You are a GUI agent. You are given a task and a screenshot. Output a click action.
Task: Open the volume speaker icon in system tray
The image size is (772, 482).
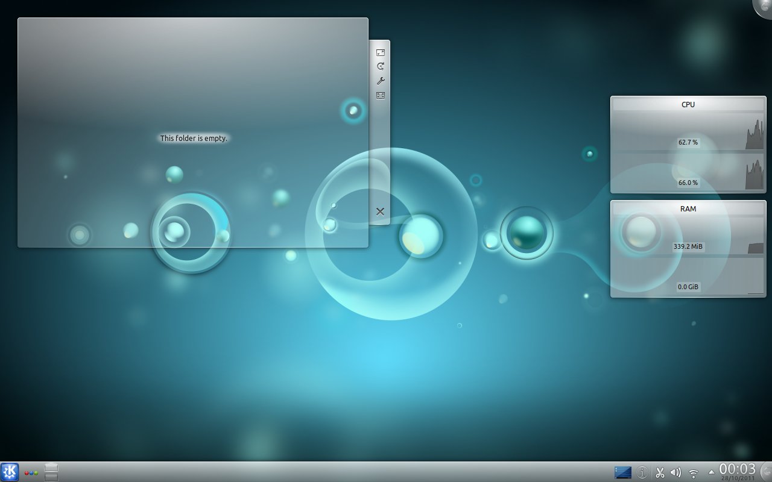click(676, 473)
